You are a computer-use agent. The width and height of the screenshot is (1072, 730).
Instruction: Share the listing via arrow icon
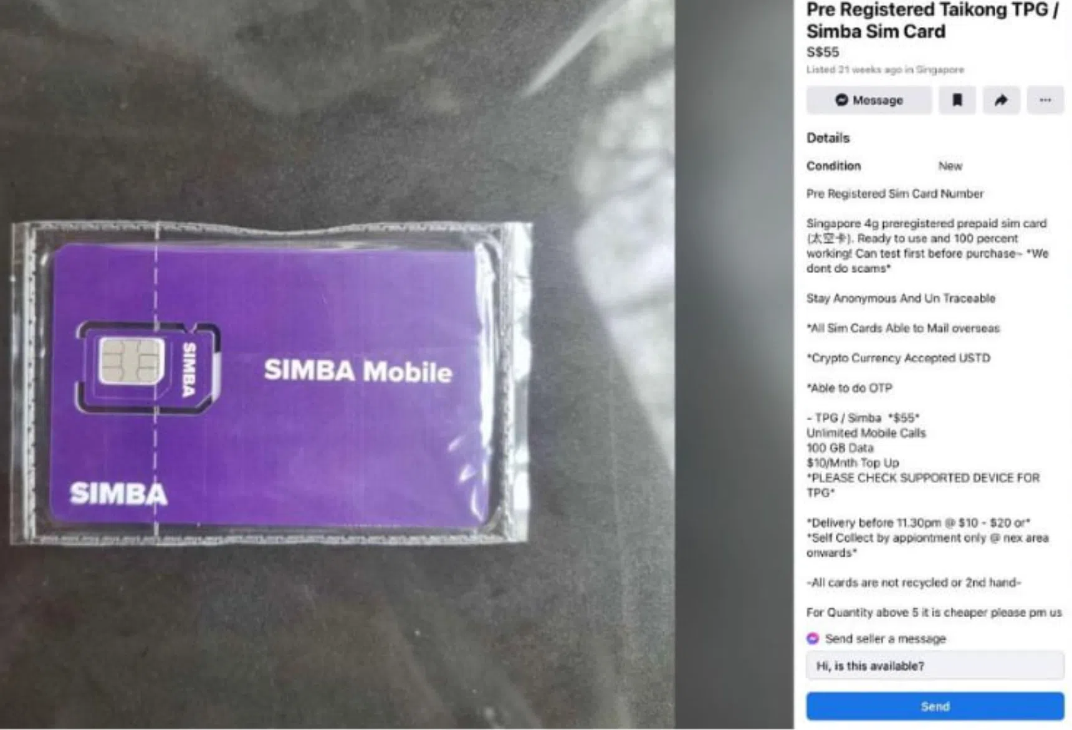click(x=1001, y=100)
